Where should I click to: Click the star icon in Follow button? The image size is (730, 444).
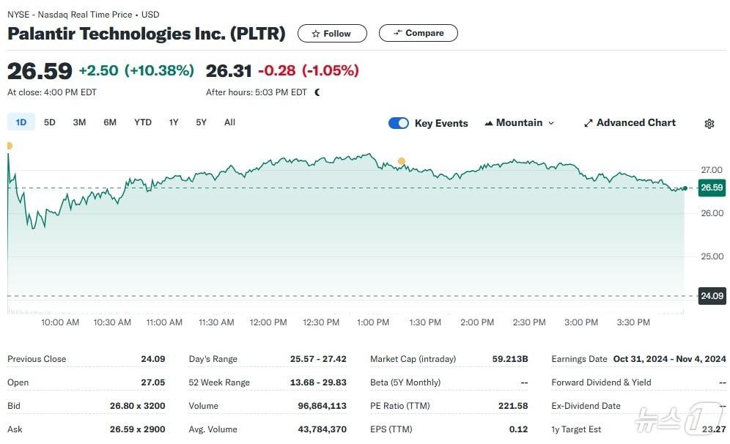pos(316,34)
